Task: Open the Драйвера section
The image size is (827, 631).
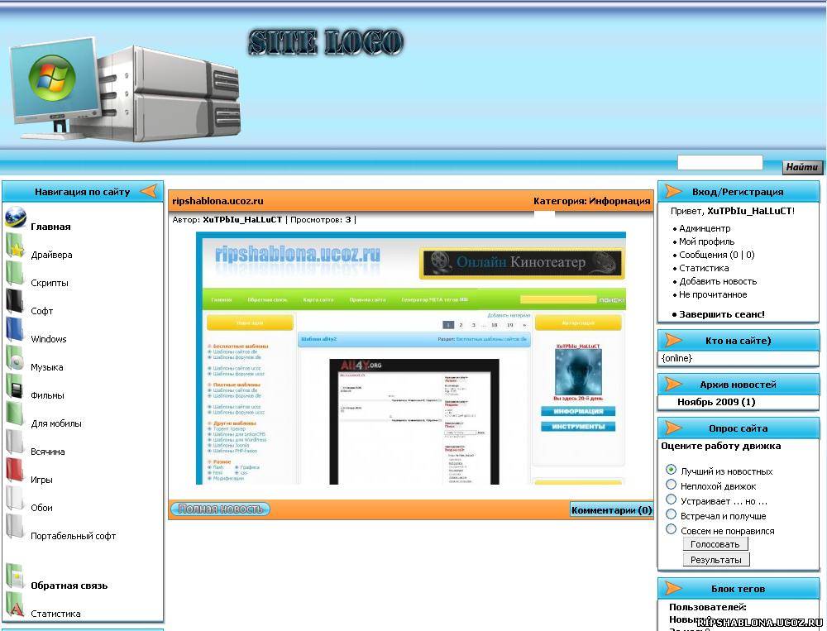Action: click(x=51, y=255)
